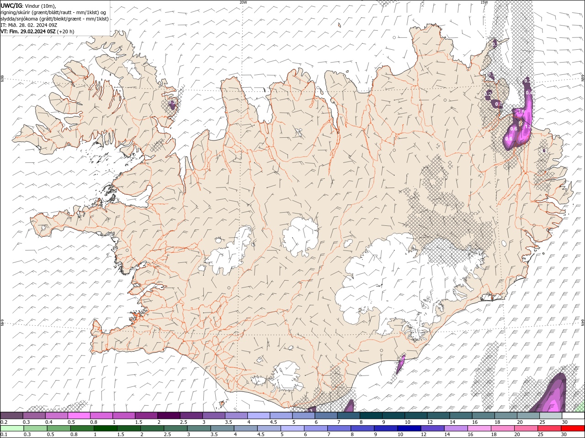Screen dimensions: 585x438
Task: Click upper legend swatch between 9 and 10
Action: point(394,416)
